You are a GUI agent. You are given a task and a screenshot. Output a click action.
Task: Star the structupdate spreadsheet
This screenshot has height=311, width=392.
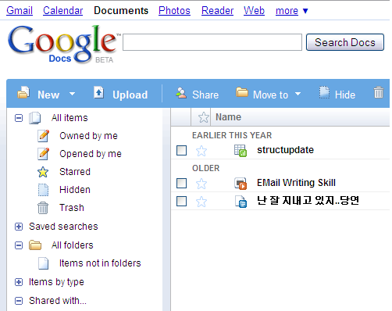(201, 151)
